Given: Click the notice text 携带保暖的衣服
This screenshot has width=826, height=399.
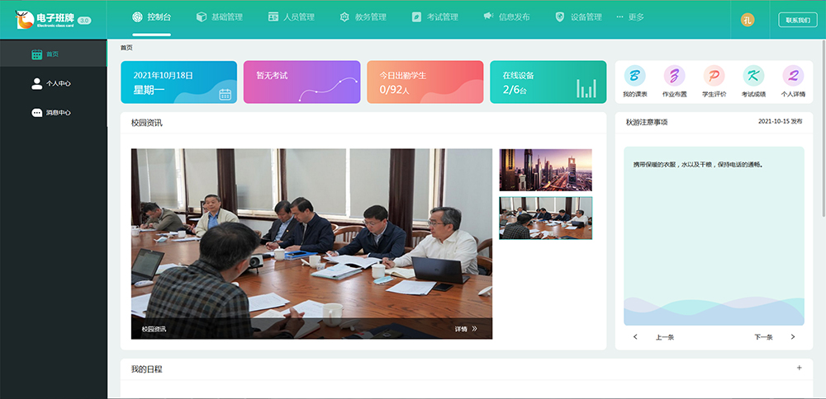Looking at the screenshot, I should 698,165.
